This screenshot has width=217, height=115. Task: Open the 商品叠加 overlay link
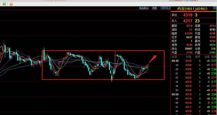click(143, 8)
